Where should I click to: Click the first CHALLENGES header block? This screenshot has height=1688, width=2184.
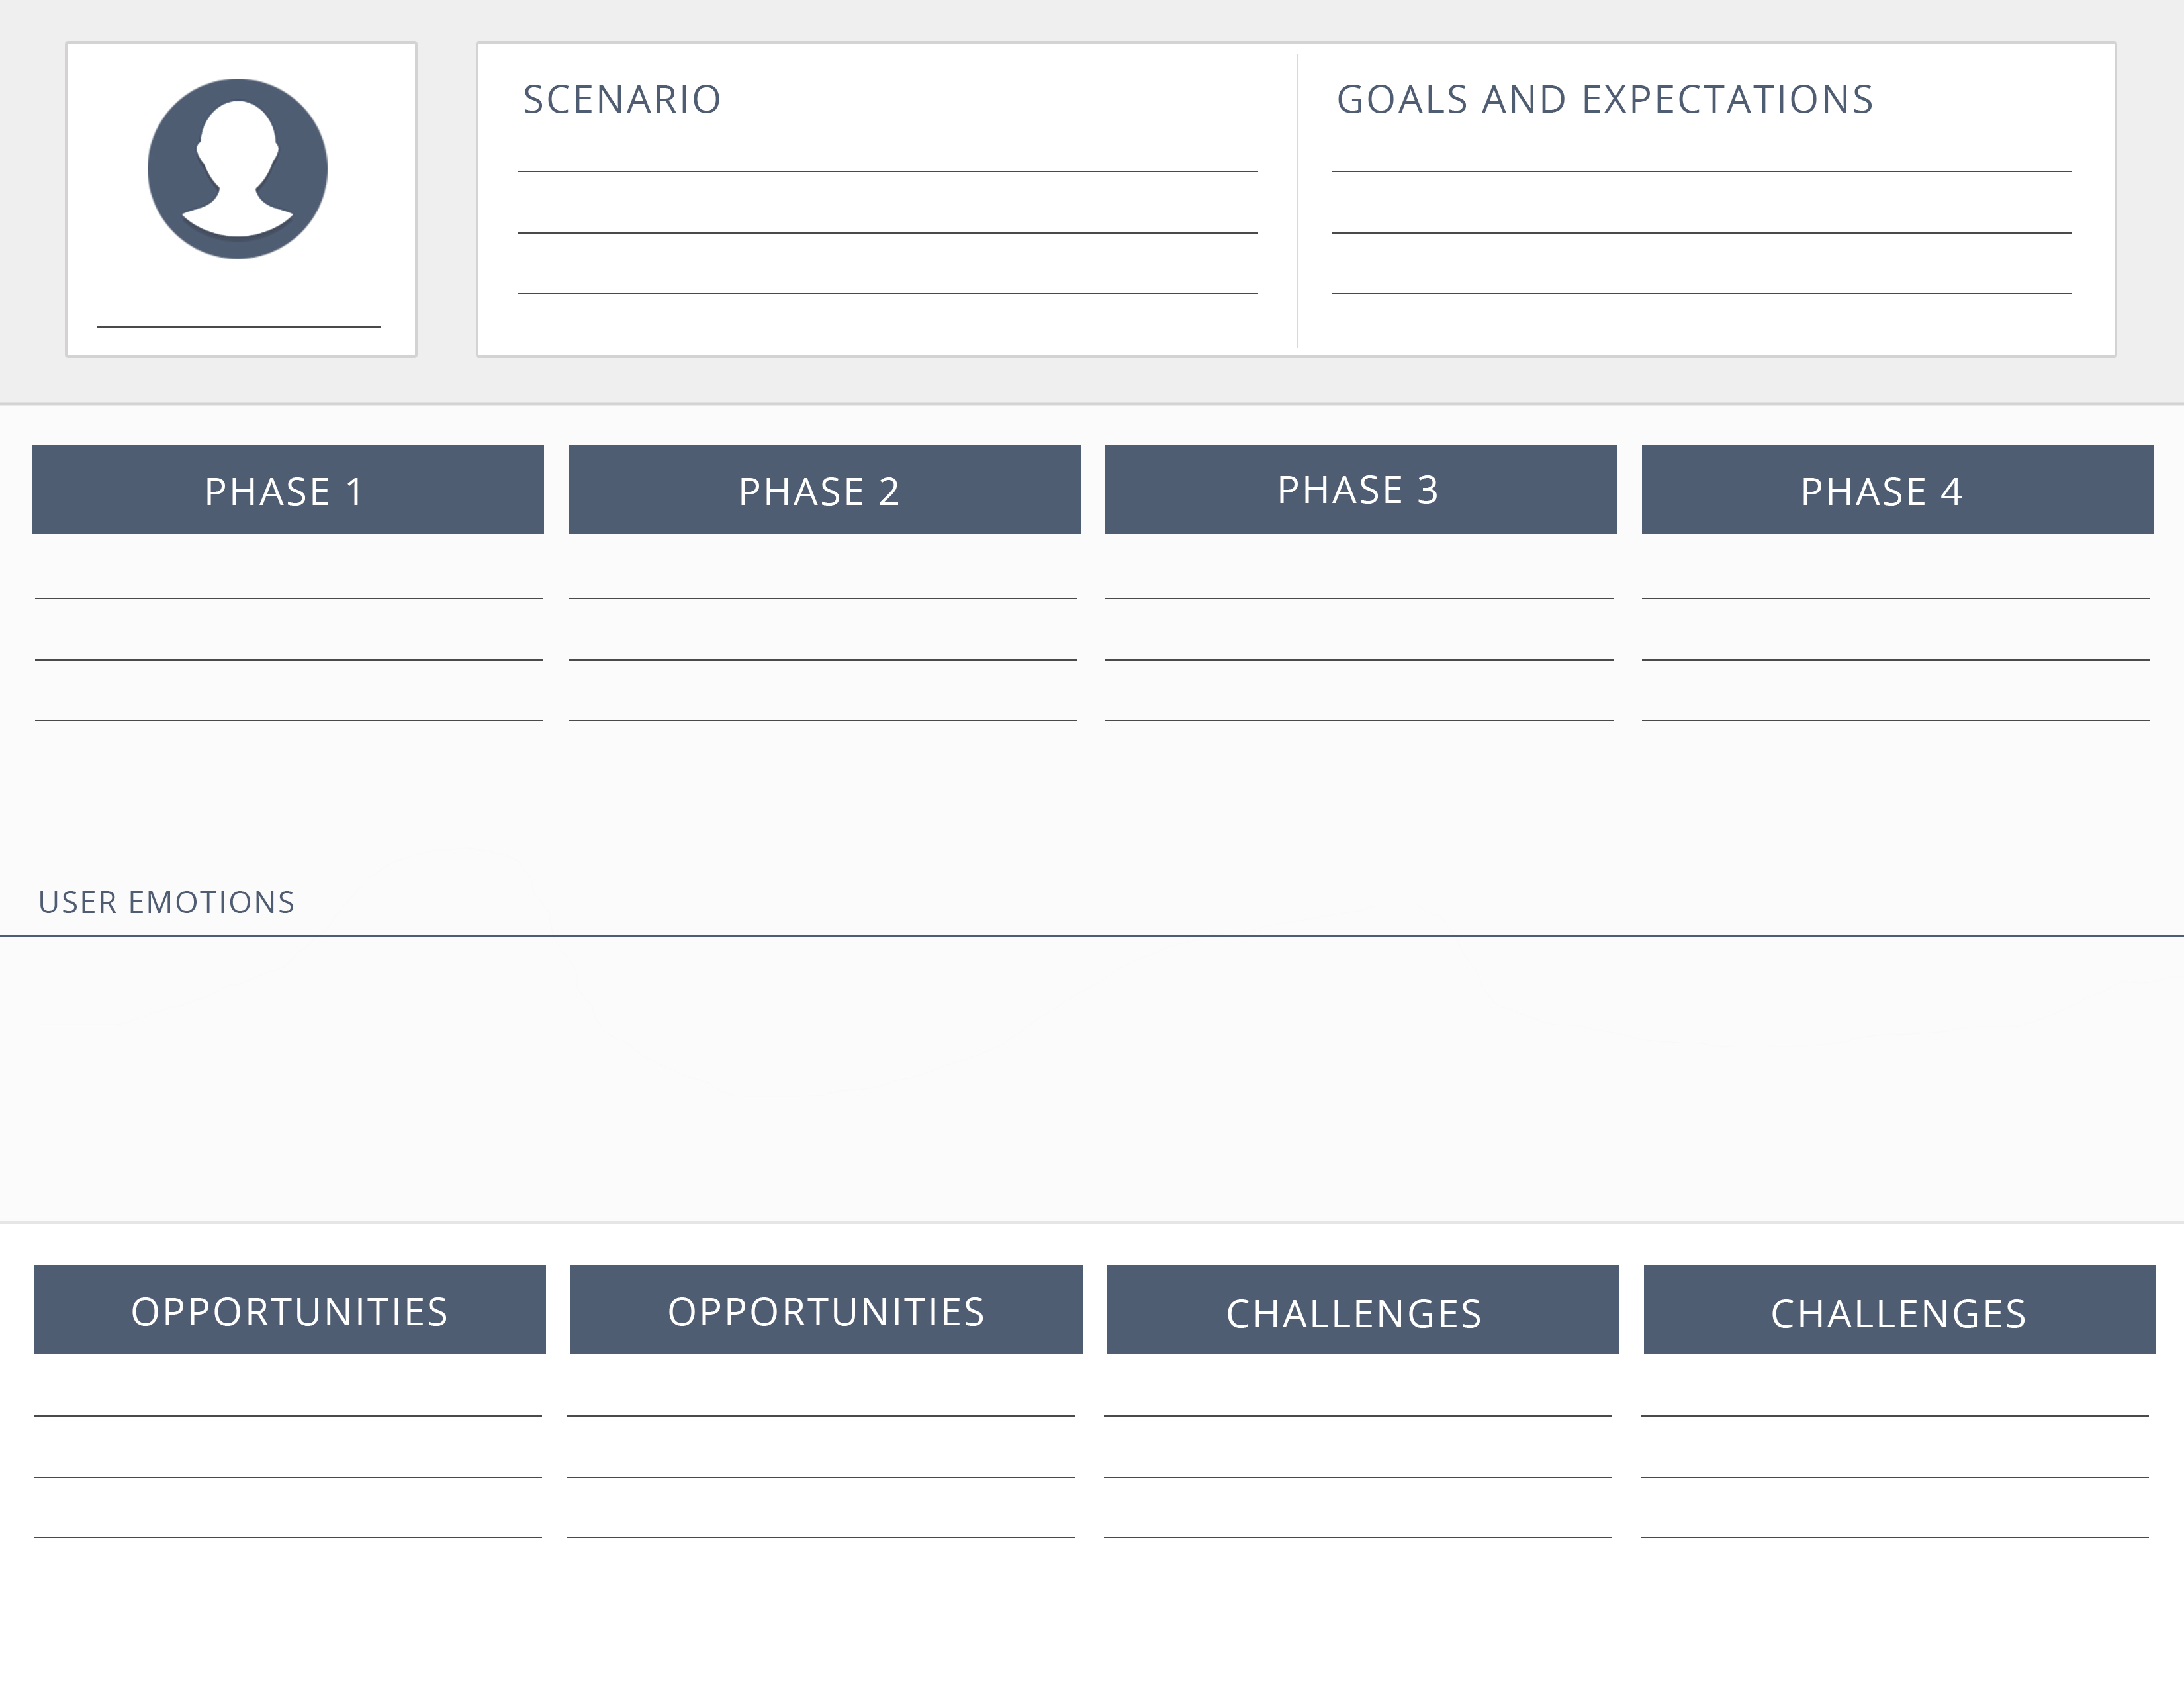pos(1362,1310)
